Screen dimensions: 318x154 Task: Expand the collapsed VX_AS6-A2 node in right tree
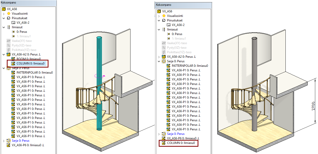click(x=159, y=57)
